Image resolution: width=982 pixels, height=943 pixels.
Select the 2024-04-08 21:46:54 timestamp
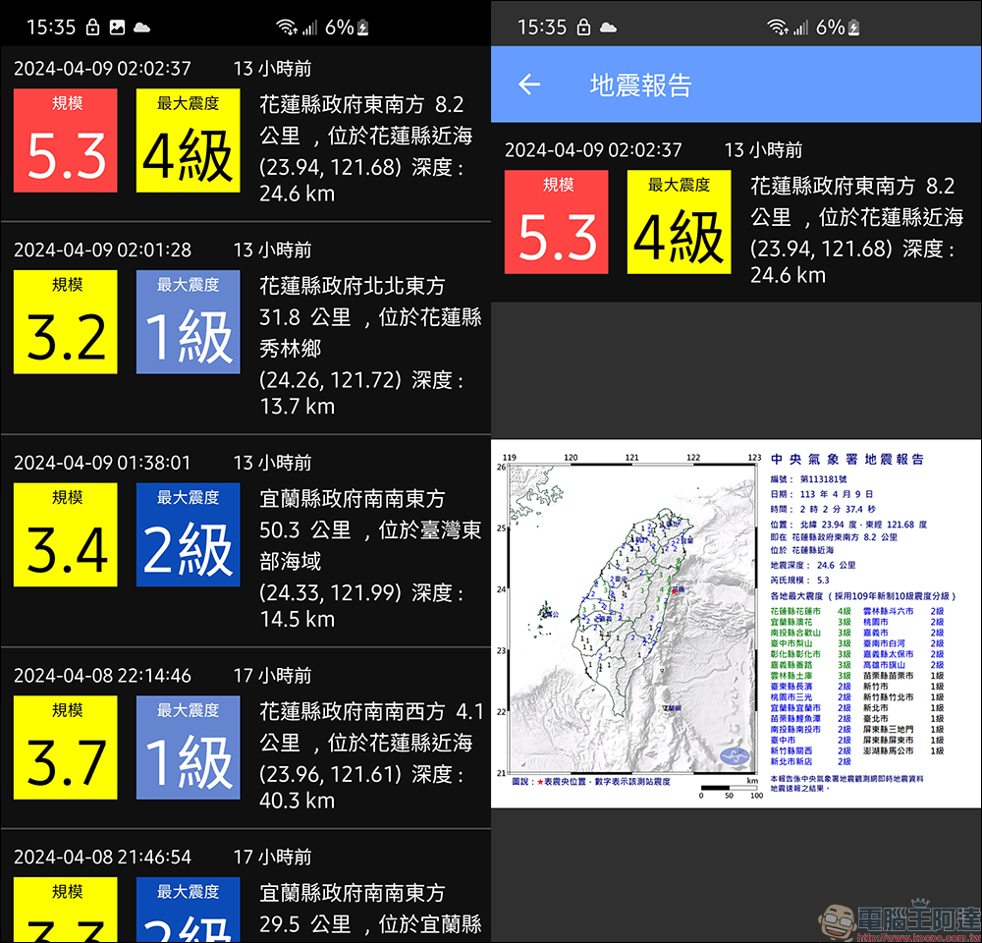[x=102, y=857]
